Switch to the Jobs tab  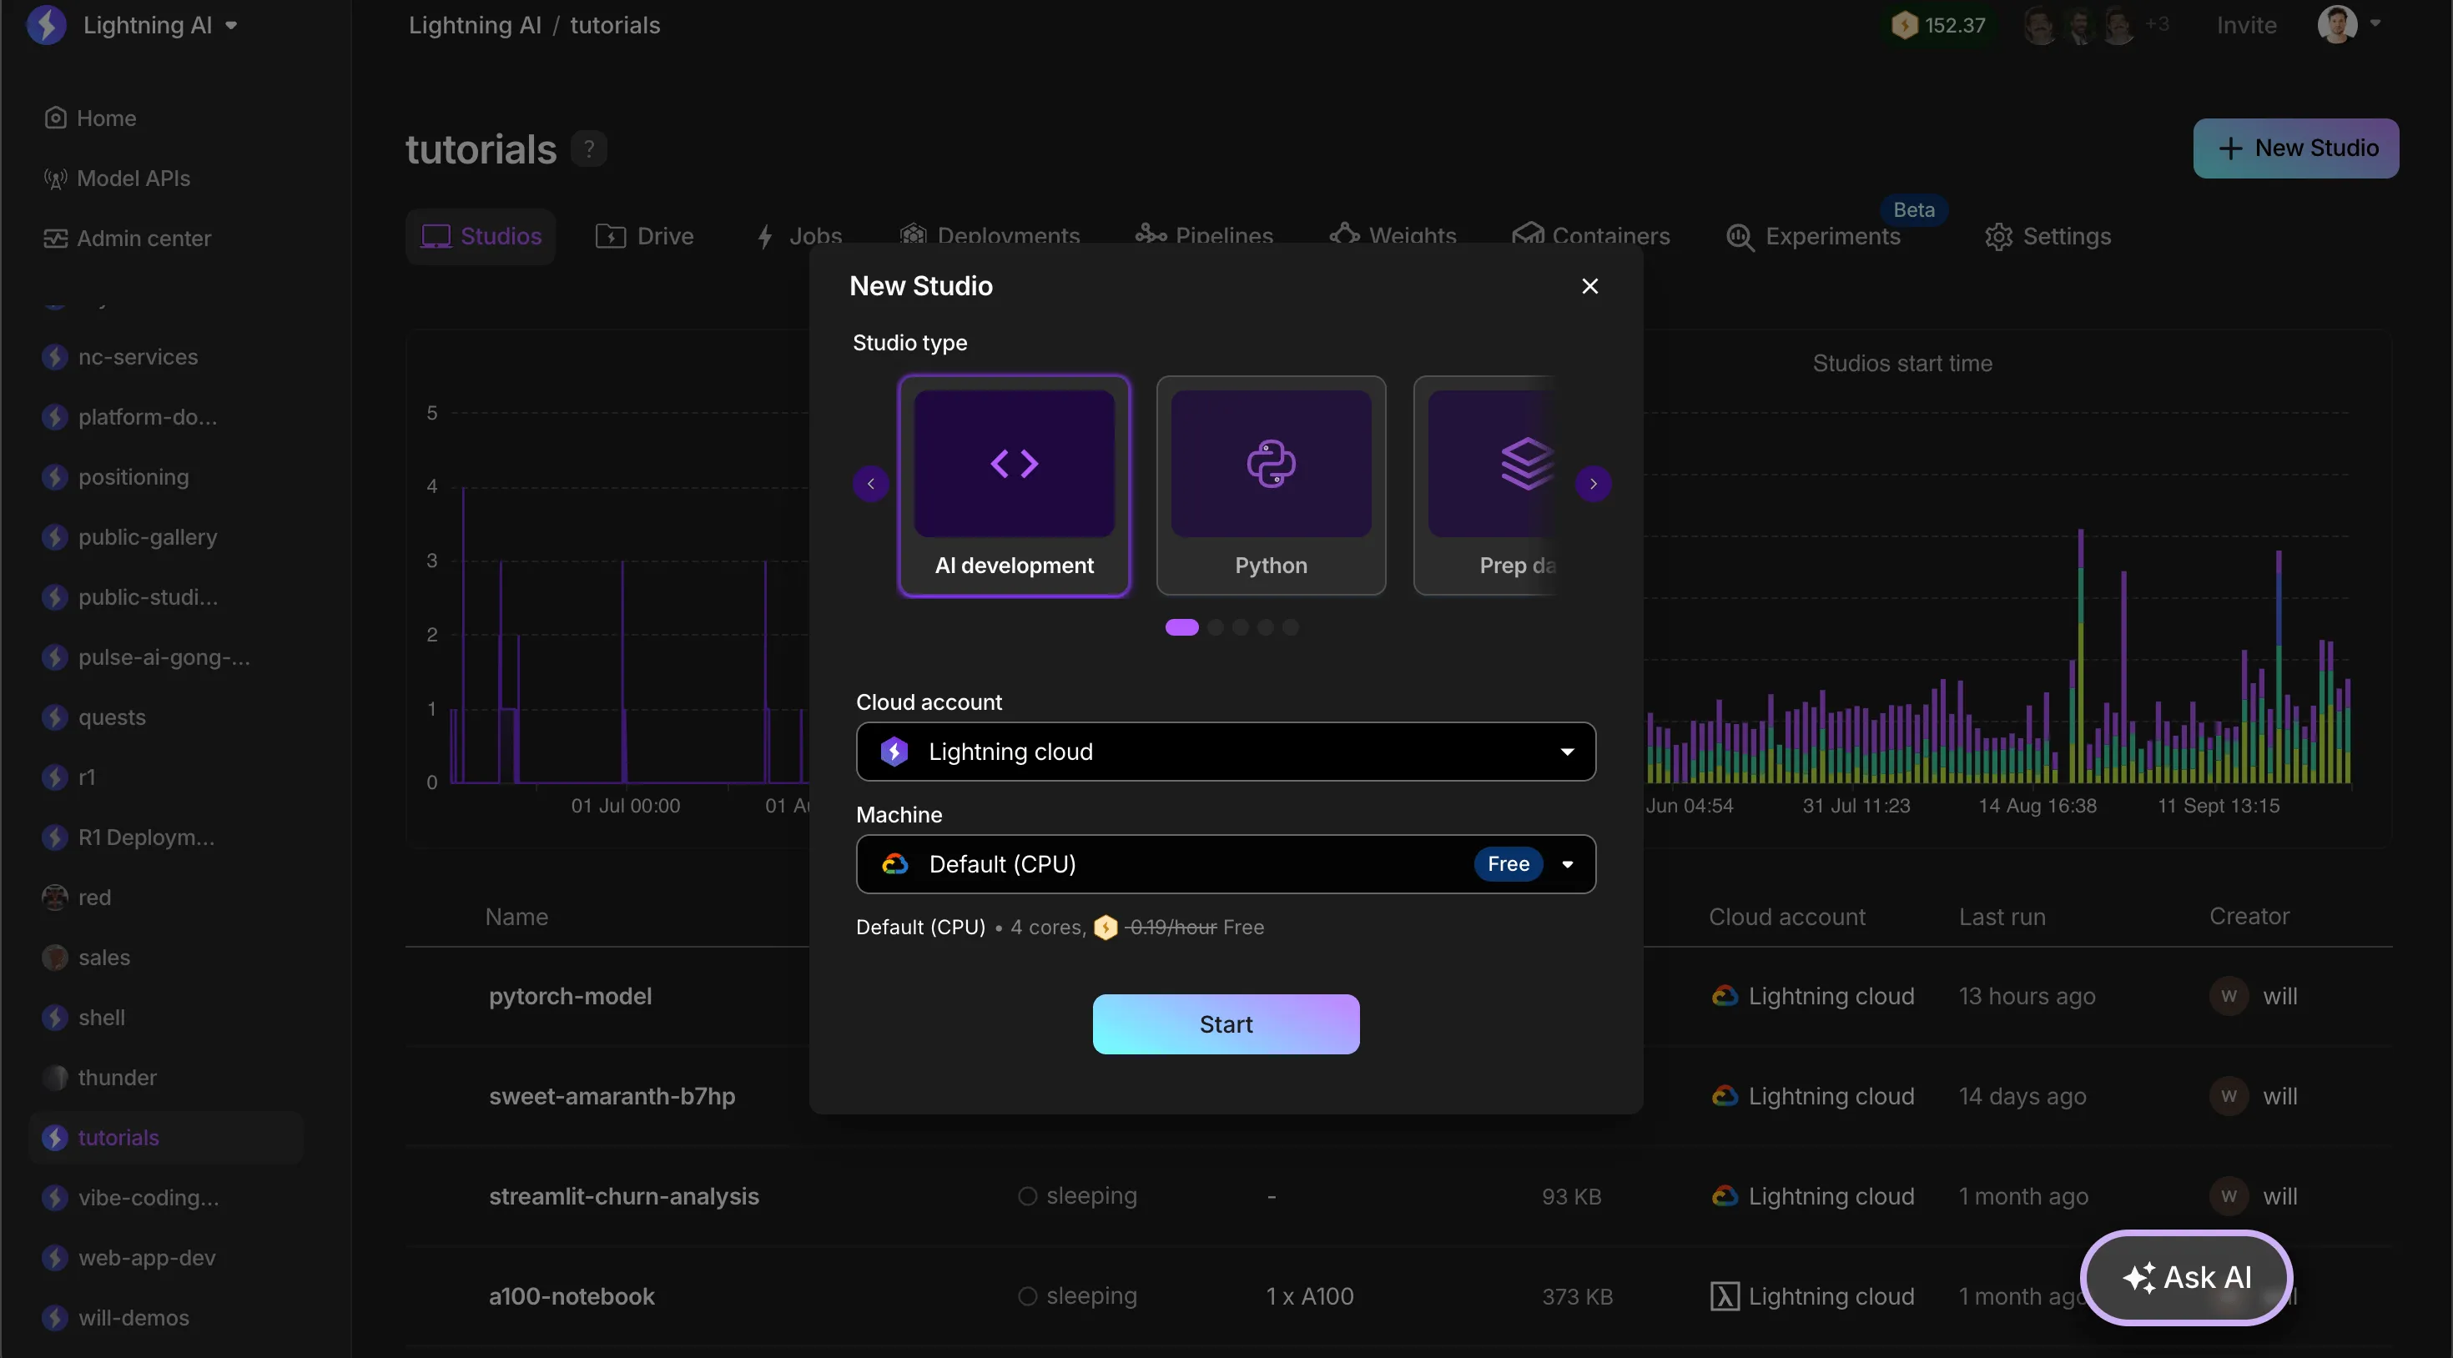coord(798,236)
